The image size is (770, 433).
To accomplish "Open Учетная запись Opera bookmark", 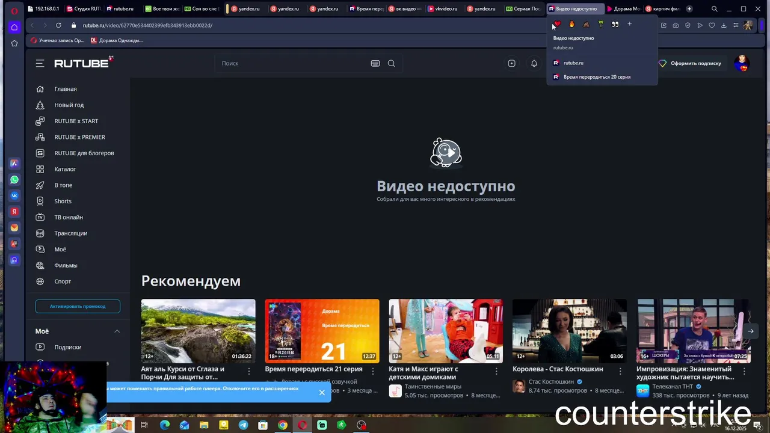I will point(58,40).
